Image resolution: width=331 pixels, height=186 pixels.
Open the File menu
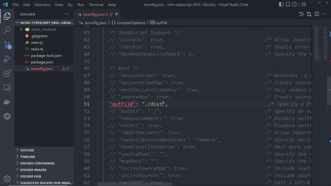pos(16,5)
